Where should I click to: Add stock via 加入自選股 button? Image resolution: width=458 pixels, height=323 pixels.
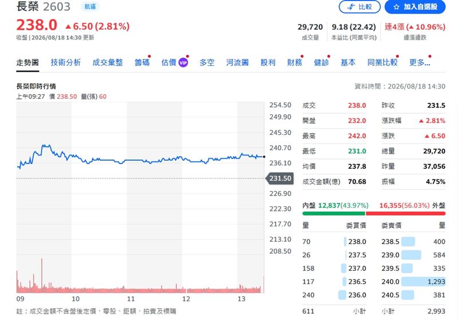tap(415, 7)
